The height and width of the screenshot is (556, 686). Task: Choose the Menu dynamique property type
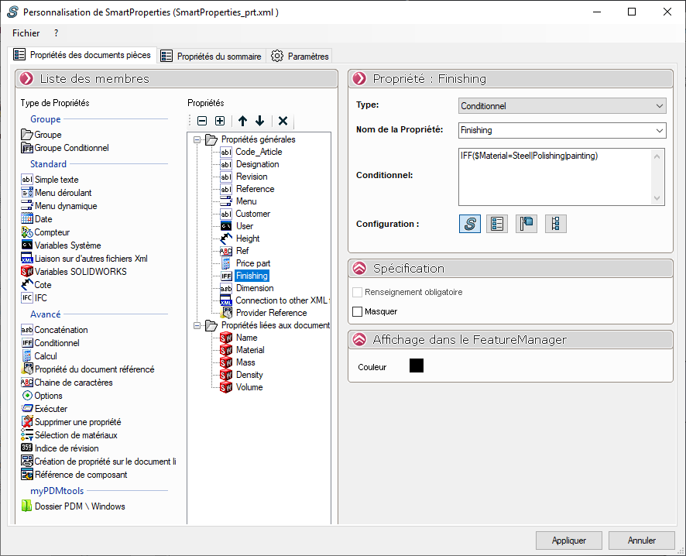(59, 206)
